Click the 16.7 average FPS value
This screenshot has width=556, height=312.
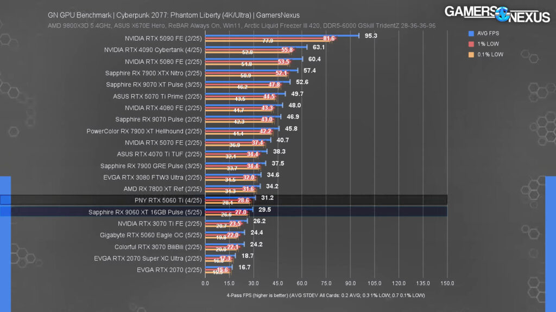[244, 267]
